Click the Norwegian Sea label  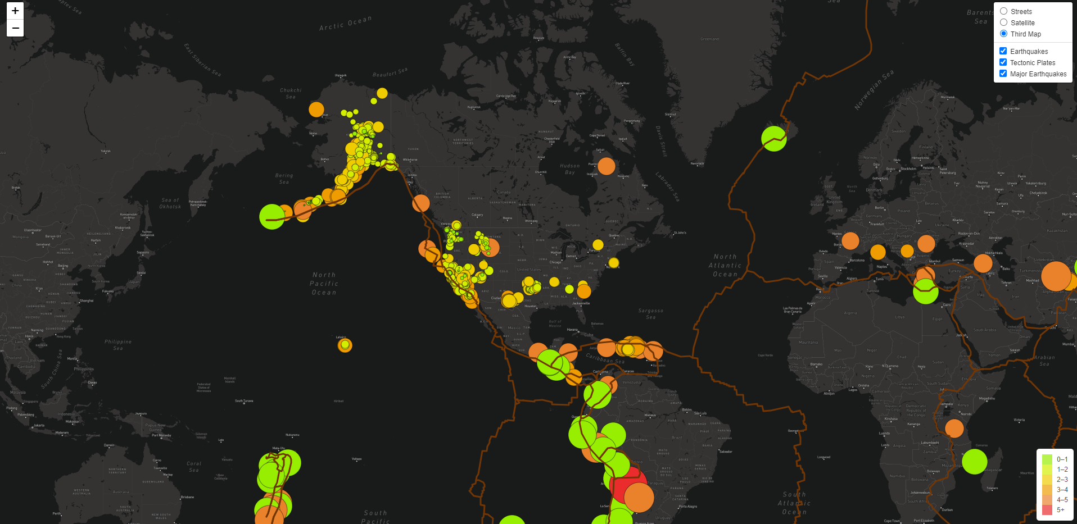tap(874, 90)
